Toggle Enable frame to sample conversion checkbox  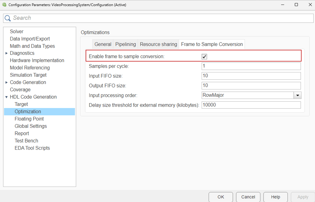[204, 57]
